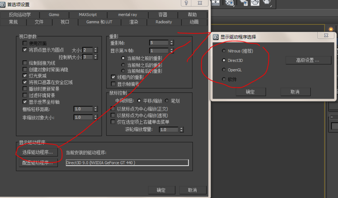Select 当前帧之后的重影 radio button
The width and height of the screenshot is (338, 198).
tap(123, 65)
